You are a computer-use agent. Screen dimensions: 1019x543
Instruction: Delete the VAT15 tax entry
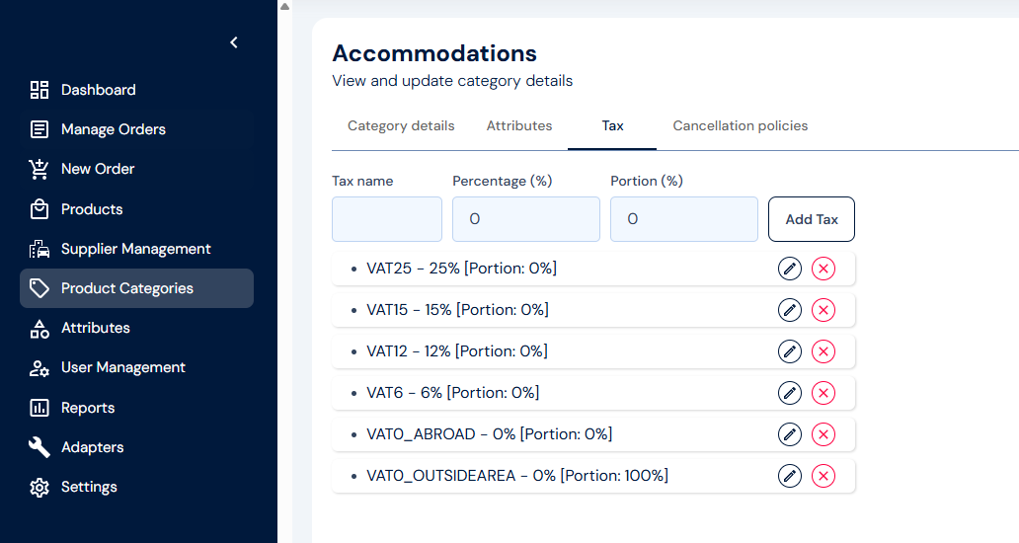tap(823, 310)
